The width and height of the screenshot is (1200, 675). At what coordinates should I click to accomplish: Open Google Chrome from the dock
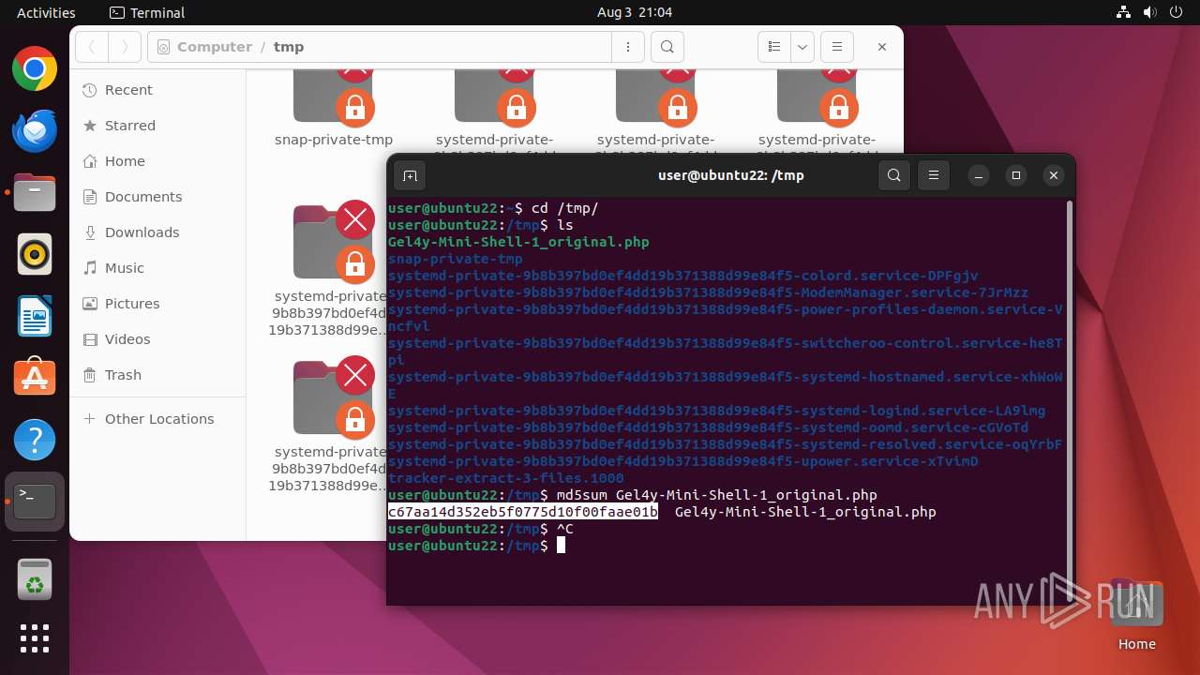[x=35, y=69]
